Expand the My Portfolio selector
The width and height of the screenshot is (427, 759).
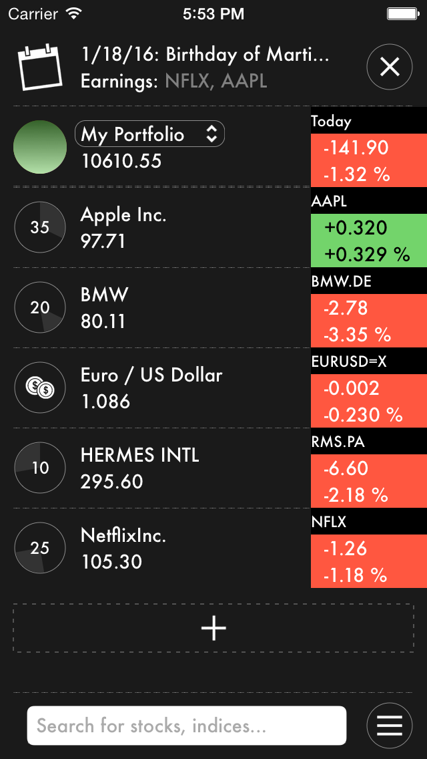coord(150,134)
